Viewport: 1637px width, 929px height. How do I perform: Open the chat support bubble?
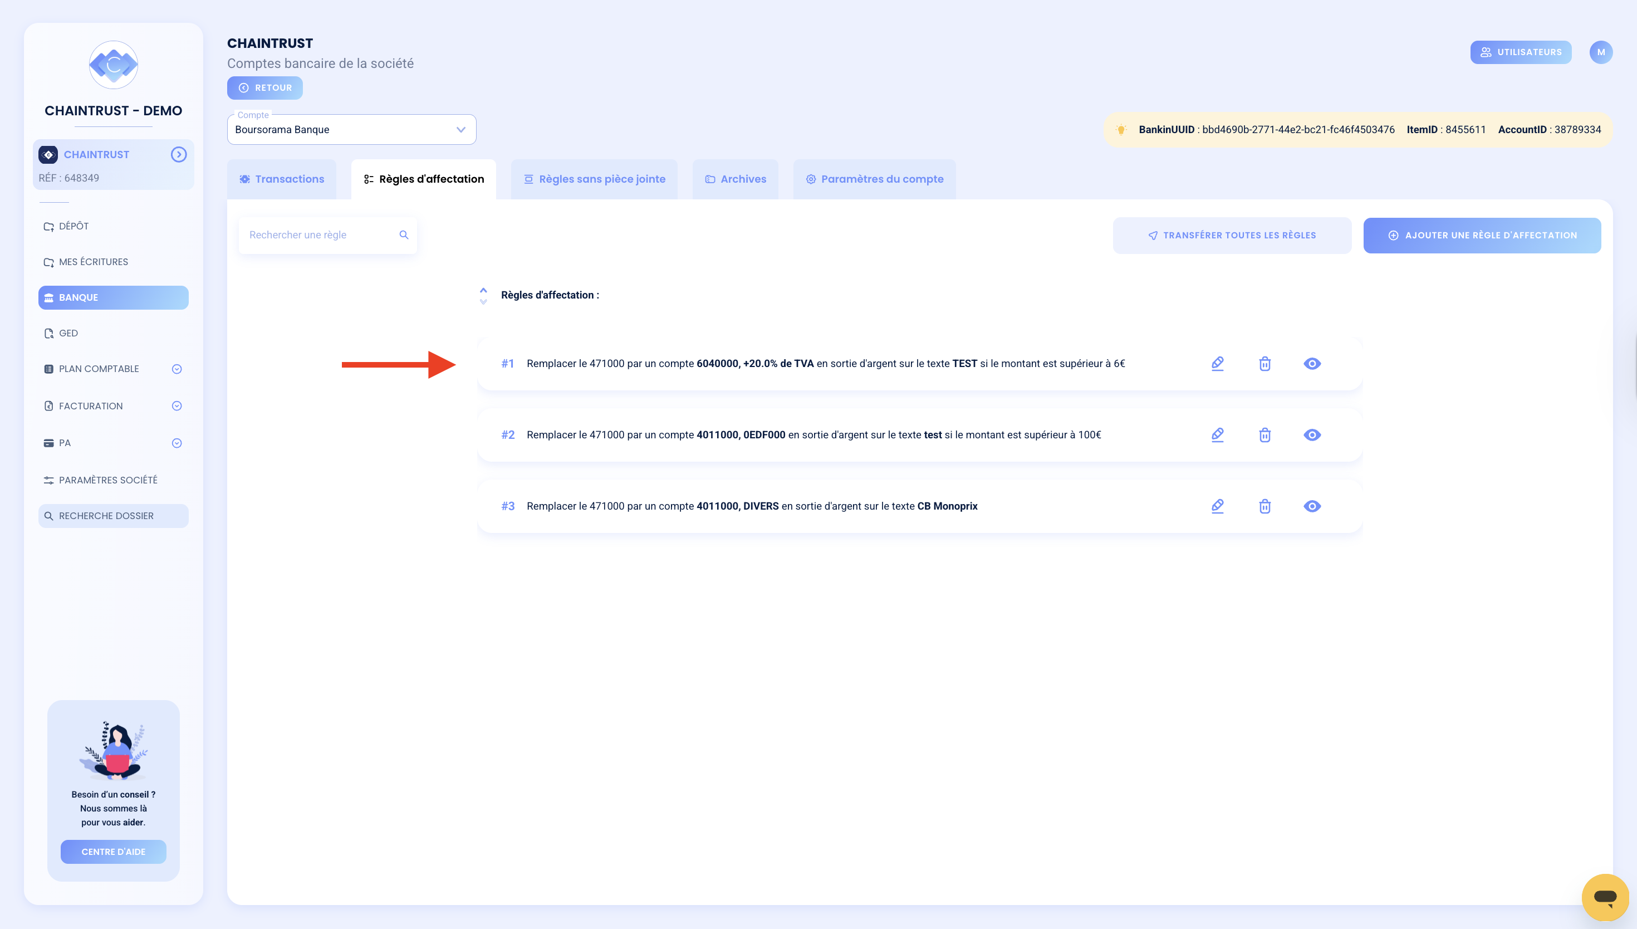tap(1605, 897)
